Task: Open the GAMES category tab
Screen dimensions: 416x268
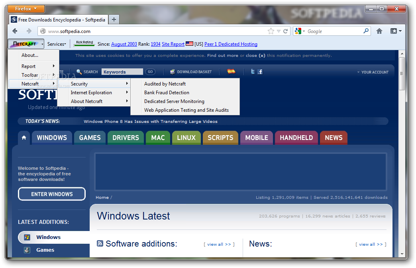Action: [90, 138]
